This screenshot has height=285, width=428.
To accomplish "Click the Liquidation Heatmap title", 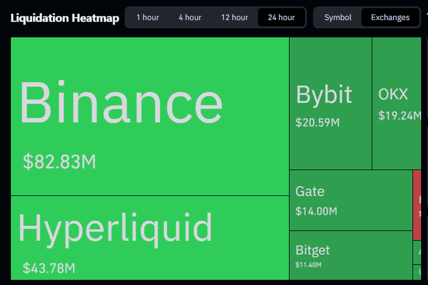I will (x=65, y=18).
